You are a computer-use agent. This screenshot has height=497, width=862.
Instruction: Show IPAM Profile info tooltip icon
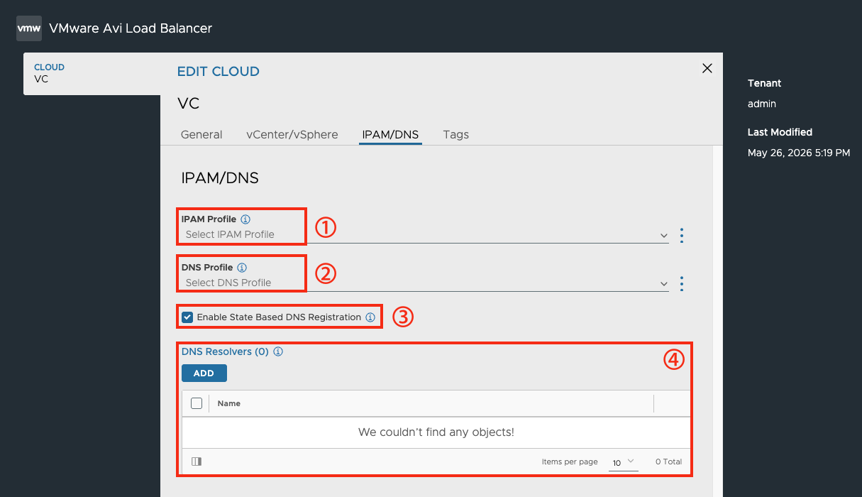click(x=245, y=219)
